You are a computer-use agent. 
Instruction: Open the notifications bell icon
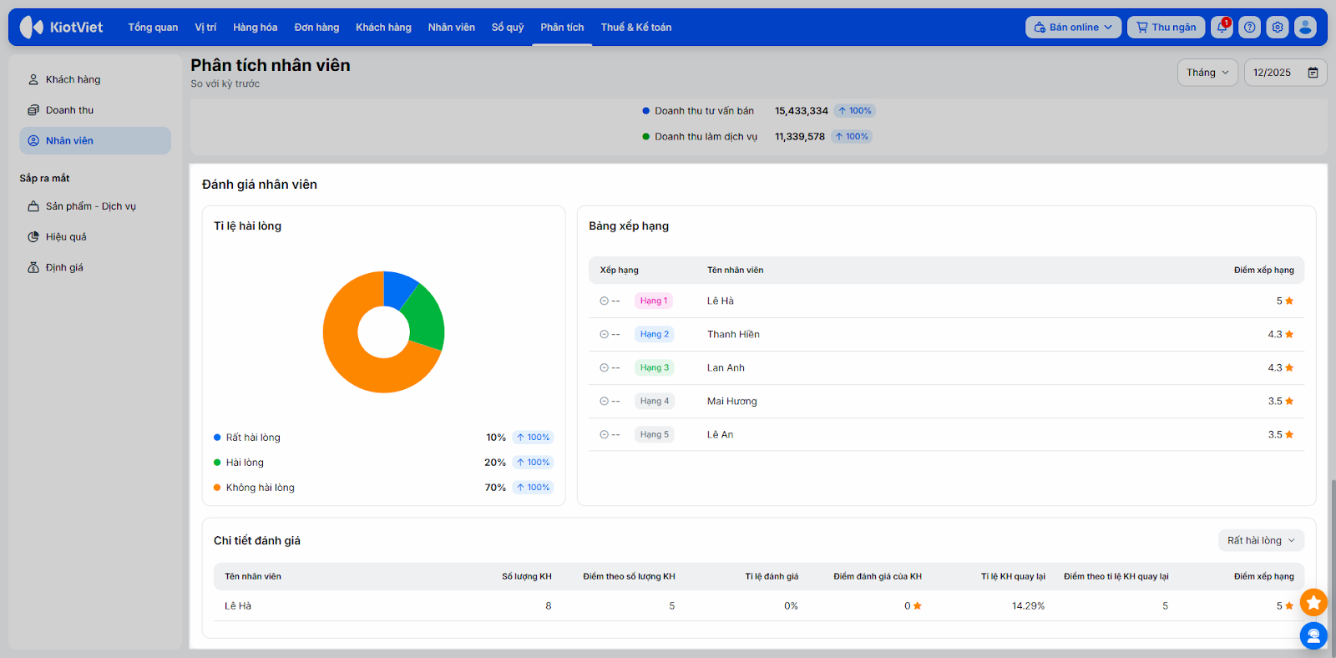1222,28
